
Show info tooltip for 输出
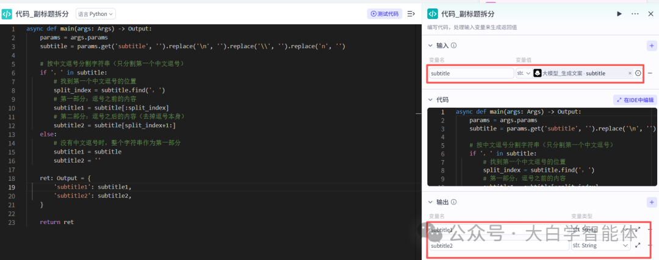tap(454, 202)
